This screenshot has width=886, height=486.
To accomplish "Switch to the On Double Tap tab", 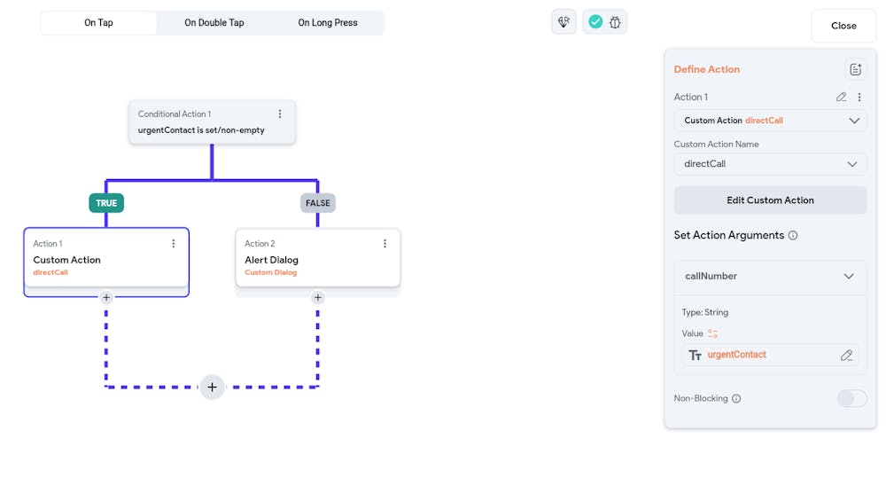I will click(214, 23).
